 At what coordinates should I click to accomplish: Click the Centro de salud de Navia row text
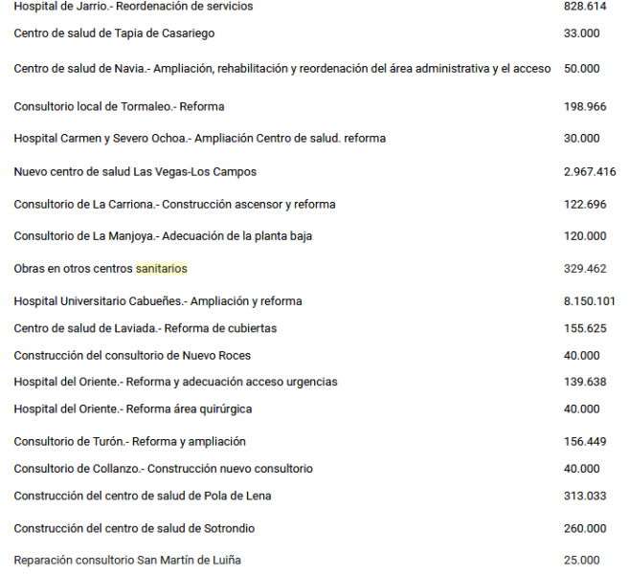click(282, 69)
